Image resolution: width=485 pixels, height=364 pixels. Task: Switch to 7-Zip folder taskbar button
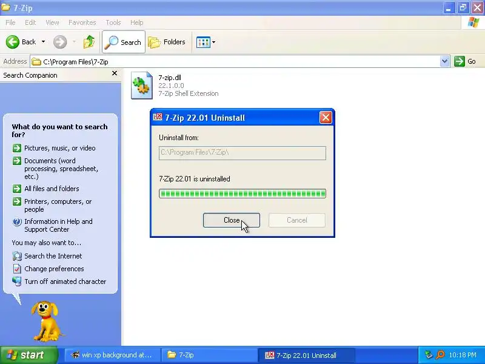(209, 355)
